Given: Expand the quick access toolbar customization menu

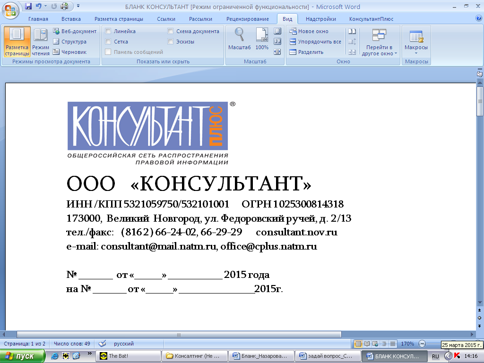Looking at the screenshot, I should [x=78, y=6].
